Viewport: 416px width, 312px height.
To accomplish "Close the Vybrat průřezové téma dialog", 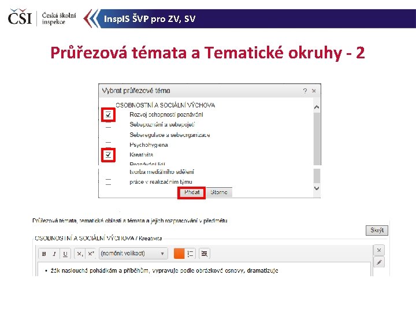I will click(x=314, y=91).
